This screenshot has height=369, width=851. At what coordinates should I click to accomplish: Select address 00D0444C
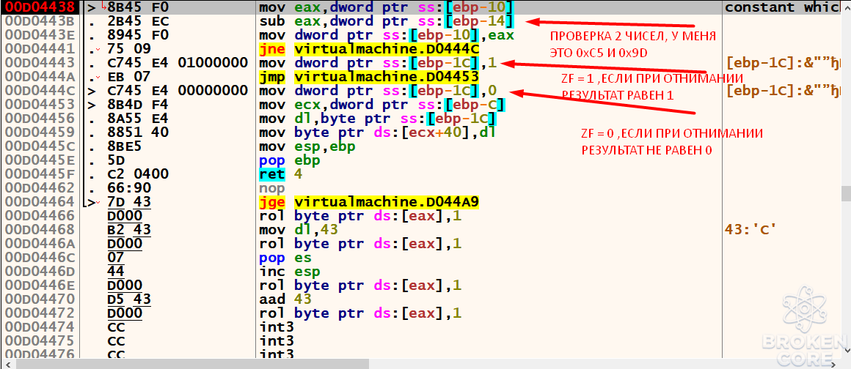(x=38, y=91)
